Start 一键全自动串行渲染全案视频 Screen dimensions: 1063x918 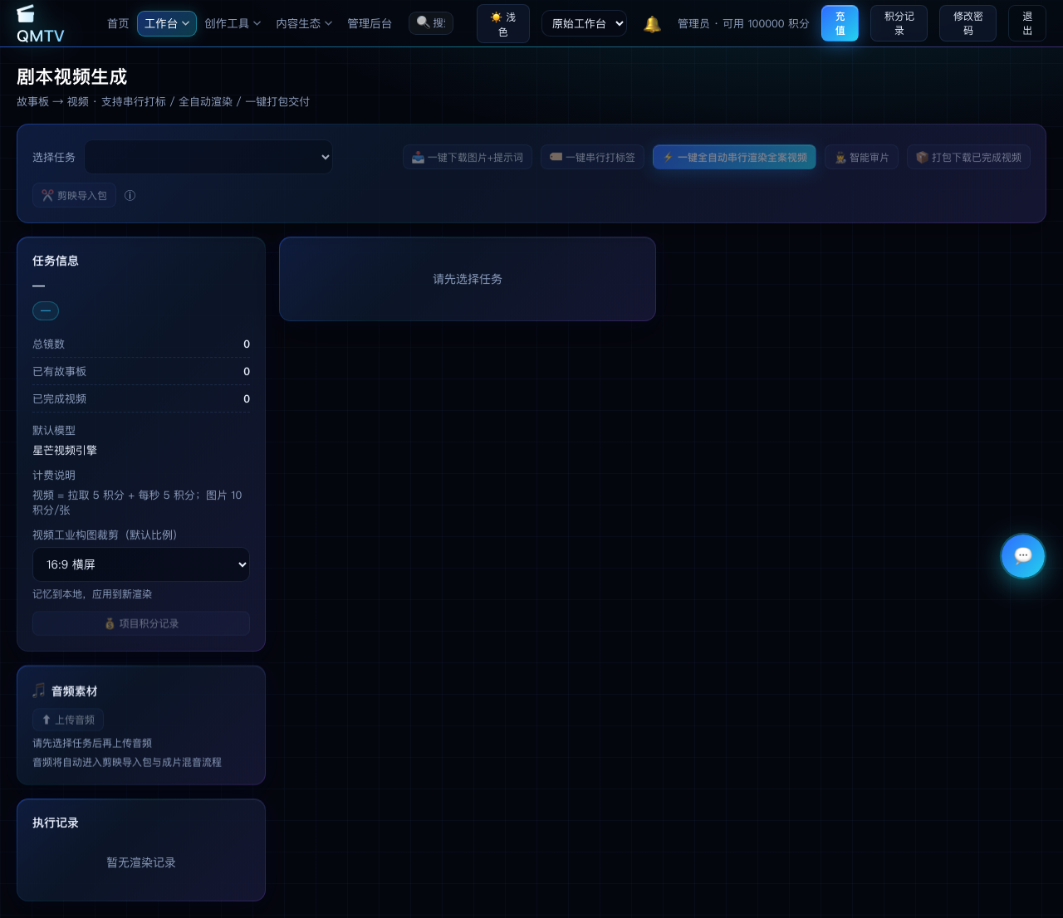pos(734,157)
